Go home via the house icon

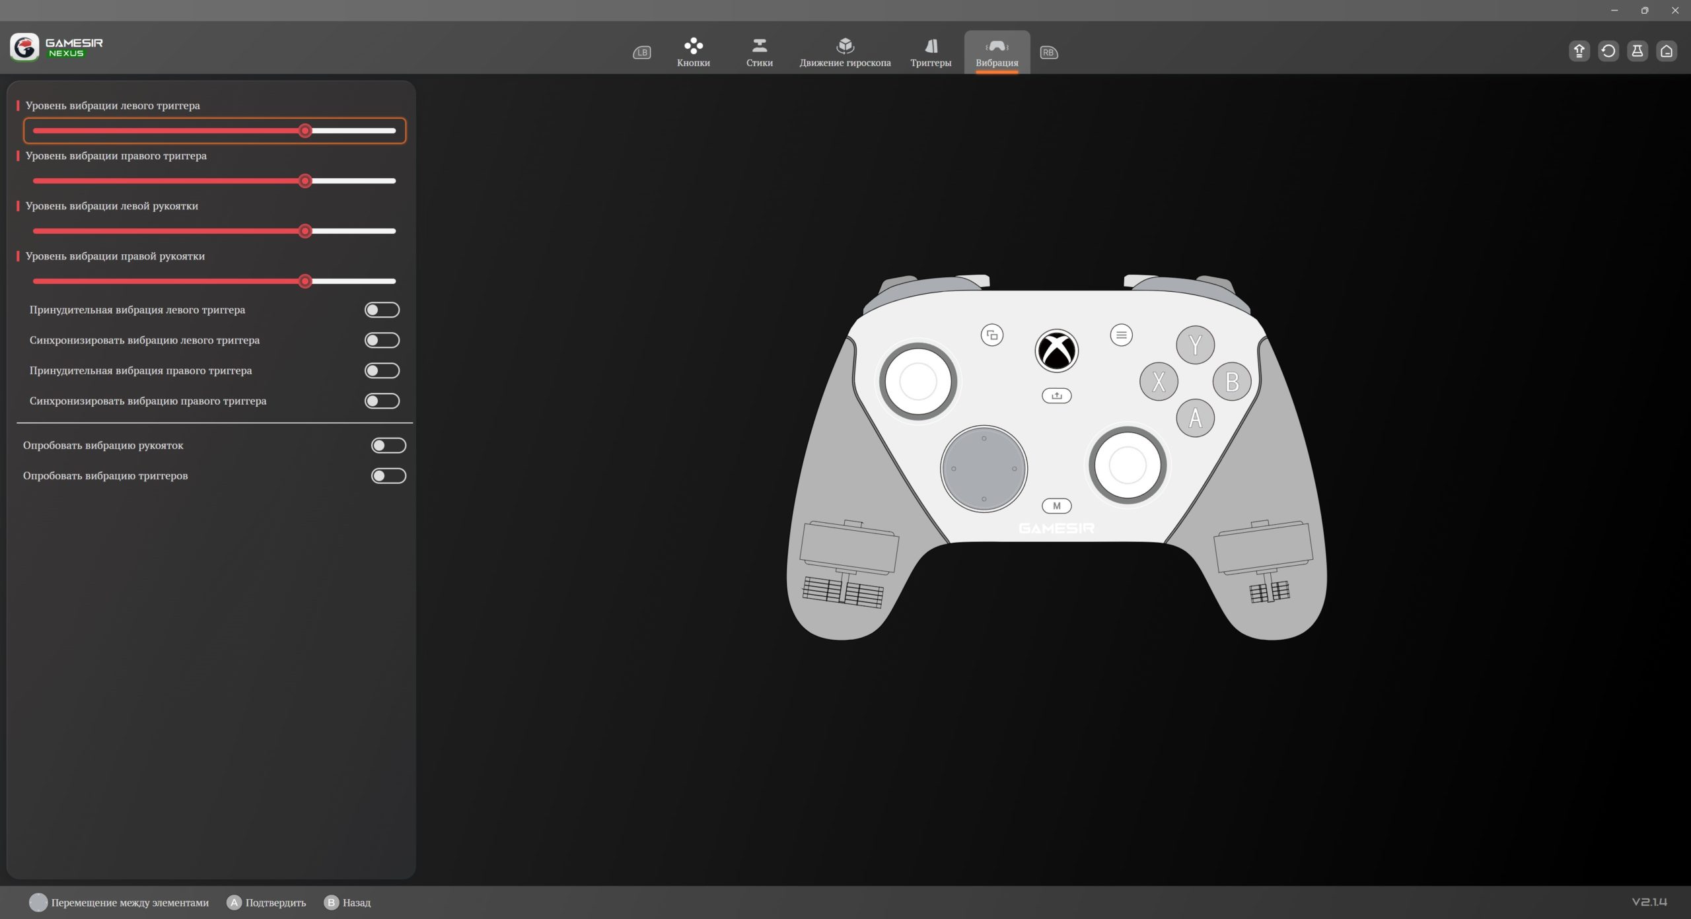pos(1667,51)
